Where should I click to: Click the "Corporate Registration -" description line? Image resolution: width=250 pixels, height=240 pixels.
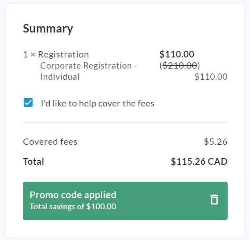point(88,66)
